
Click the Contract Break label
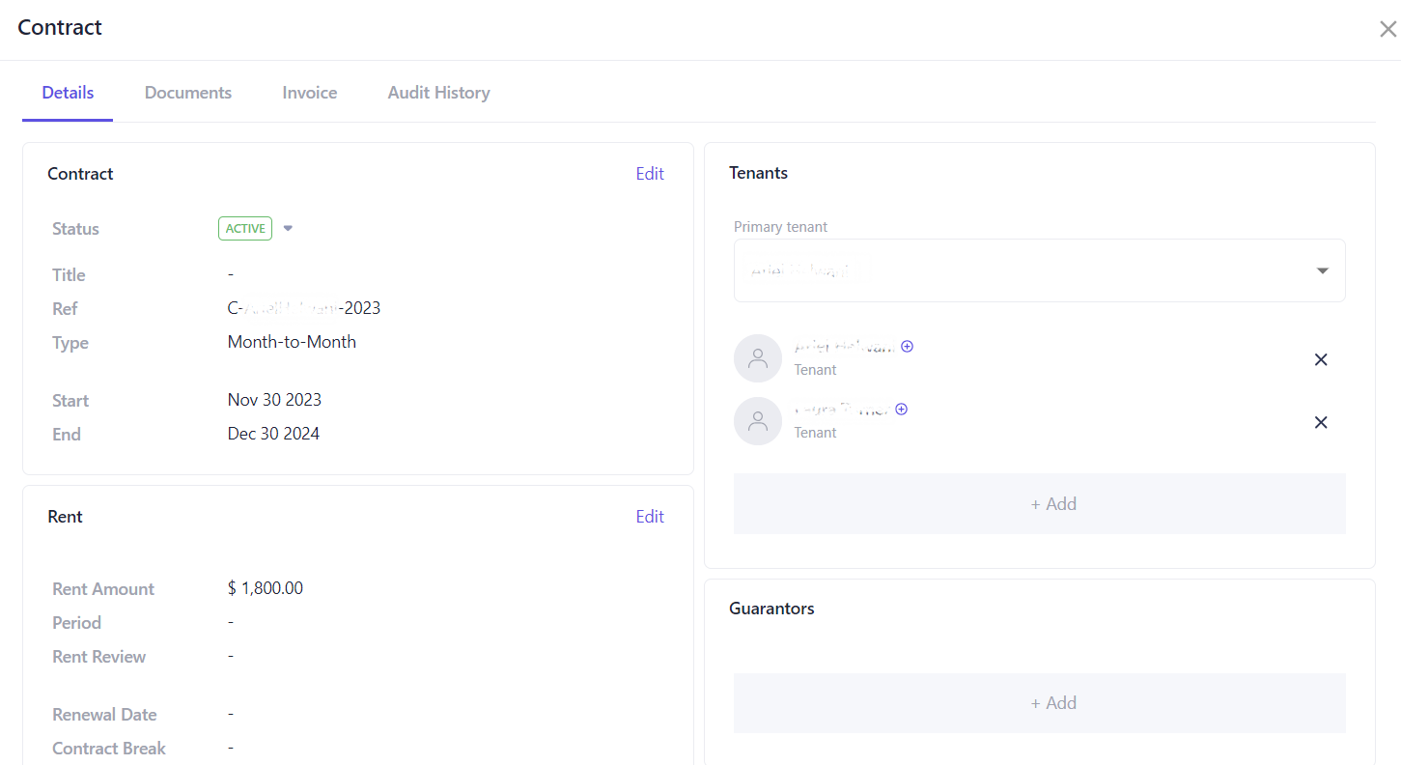click(109, 749)
